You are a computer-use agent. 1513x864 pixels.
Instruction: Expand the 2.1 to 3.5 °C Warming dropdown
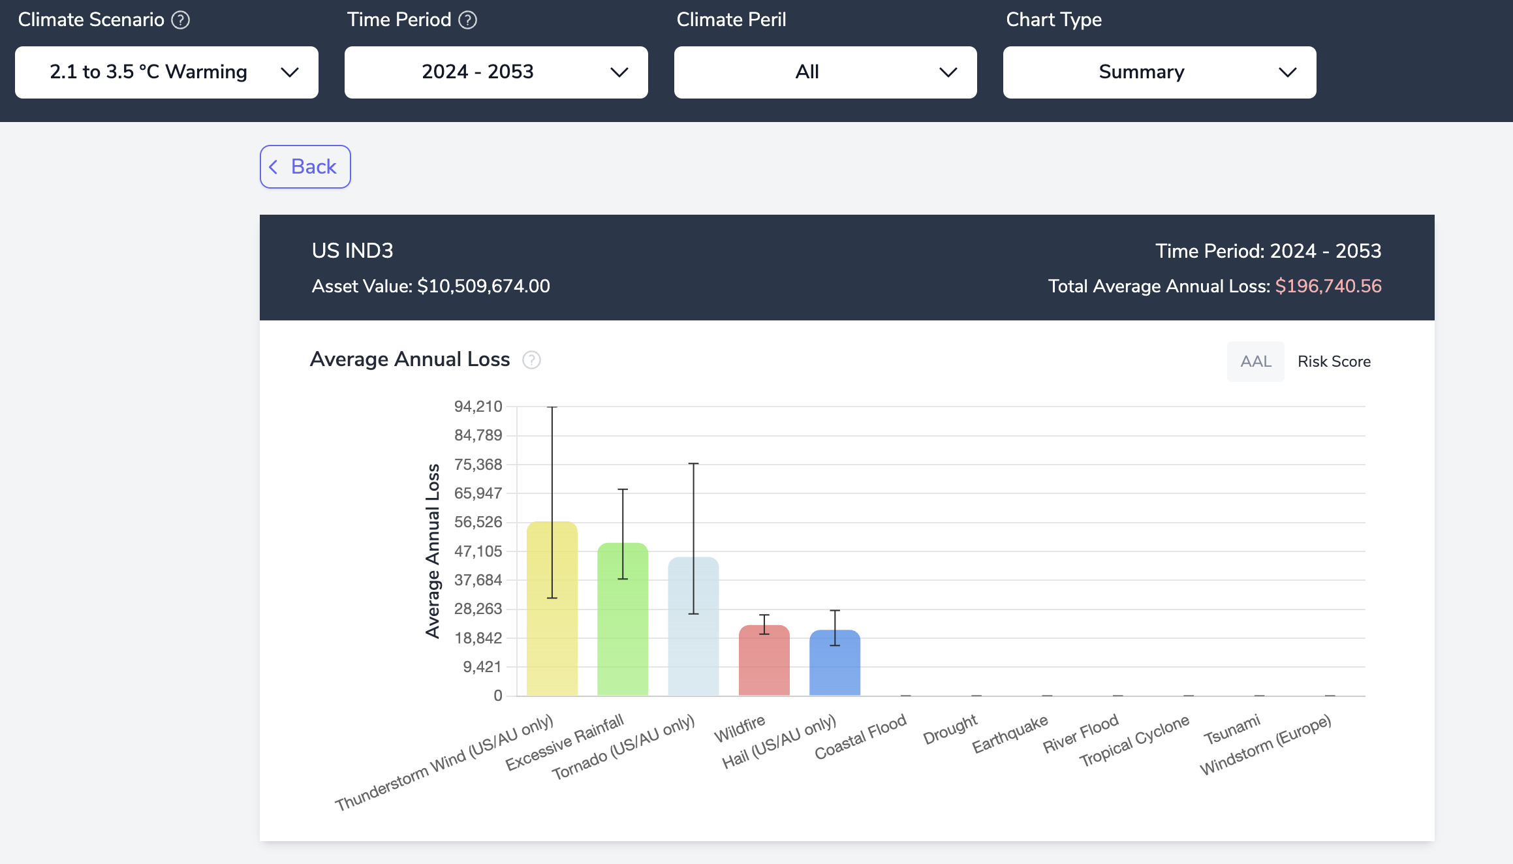(x=166, y=72)
